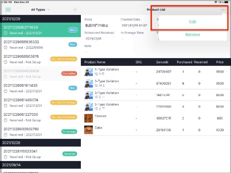Choose Receive from the popup menu
231x173 pixels.
pos(192,35)
